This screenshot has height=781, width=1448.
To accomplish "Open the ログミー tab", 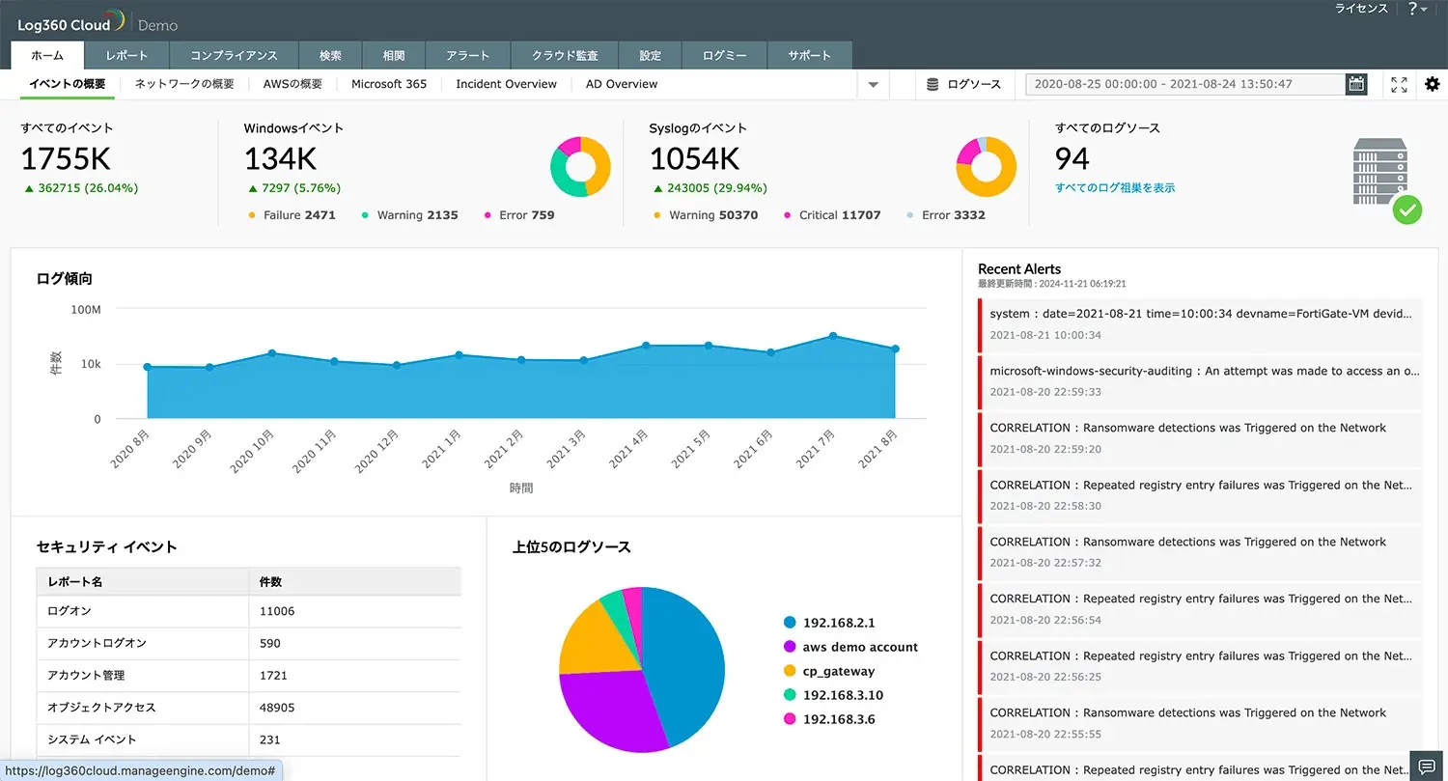I will click(724, 55).
